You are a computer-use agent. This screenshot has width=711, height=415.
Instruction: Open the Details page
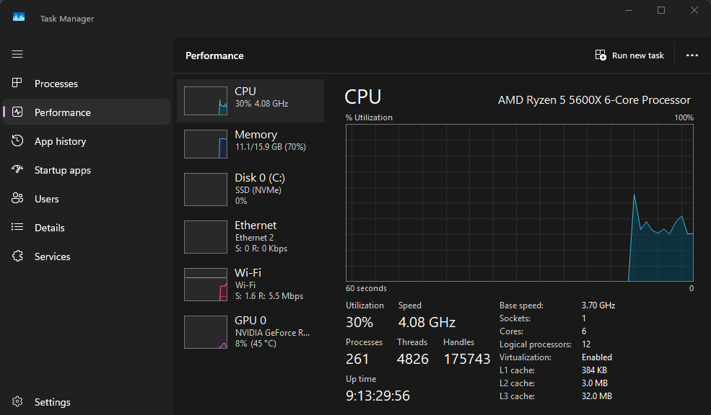point(87,228)
